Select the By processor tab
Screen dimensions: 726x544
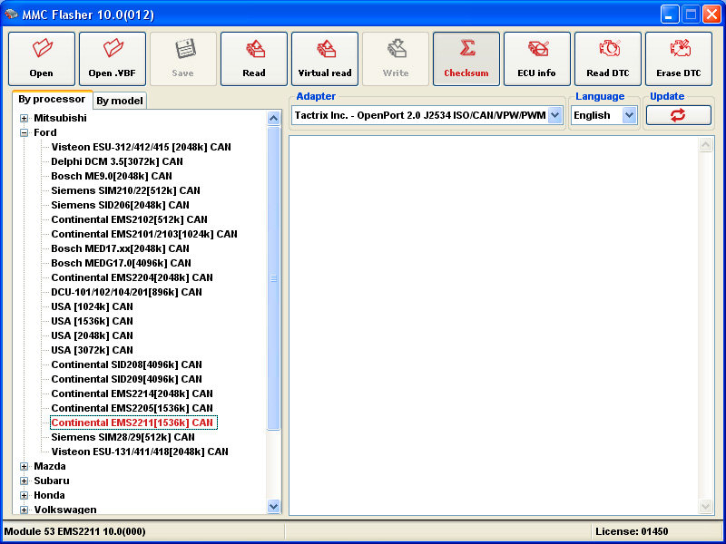coord(52,100)
